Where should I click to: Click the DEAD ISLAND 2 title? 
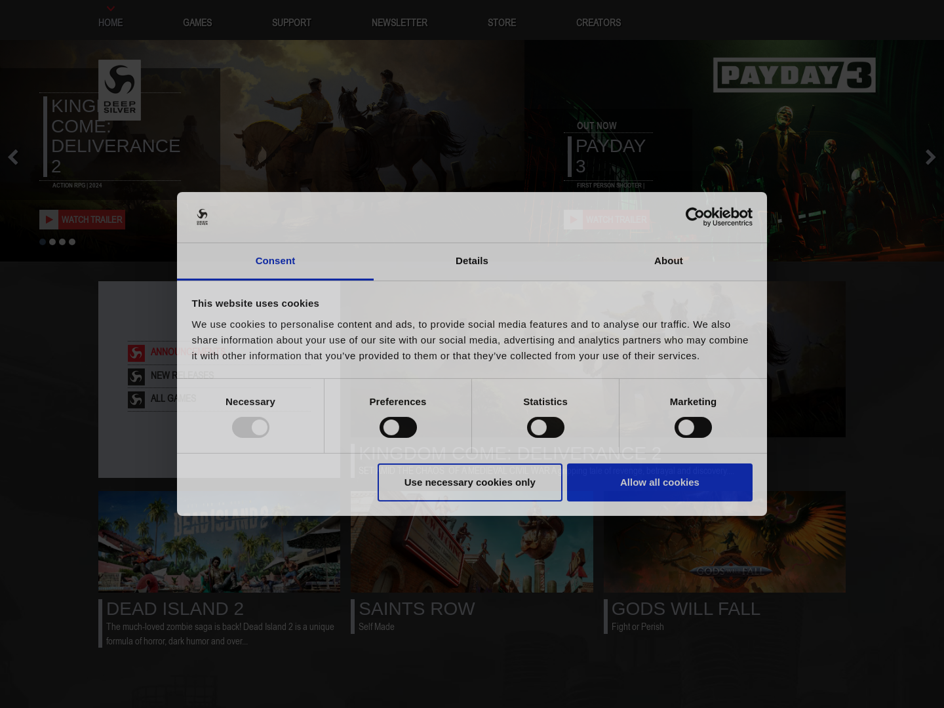coord(175,609)
